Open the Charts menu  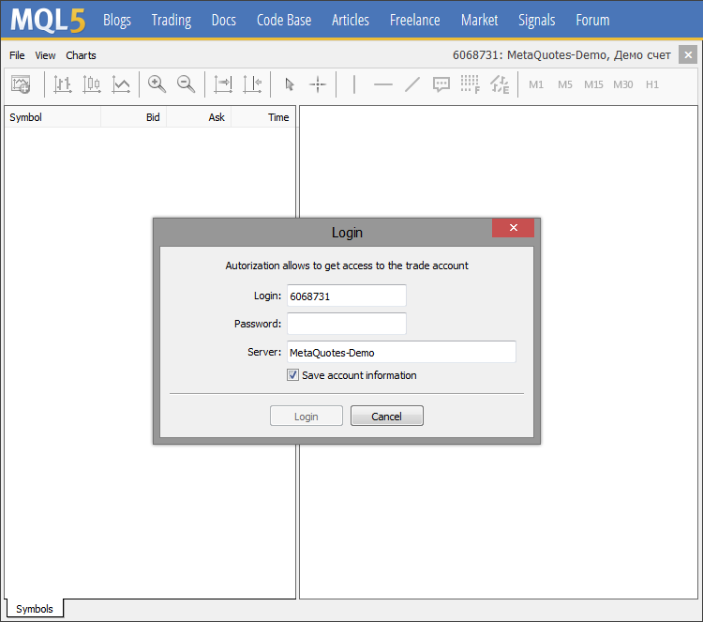[81, 55]
